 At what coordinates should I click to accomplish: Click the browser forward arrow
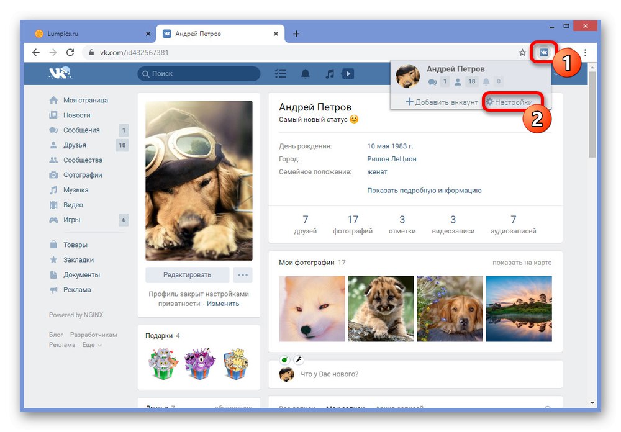[x=53, y=52]
